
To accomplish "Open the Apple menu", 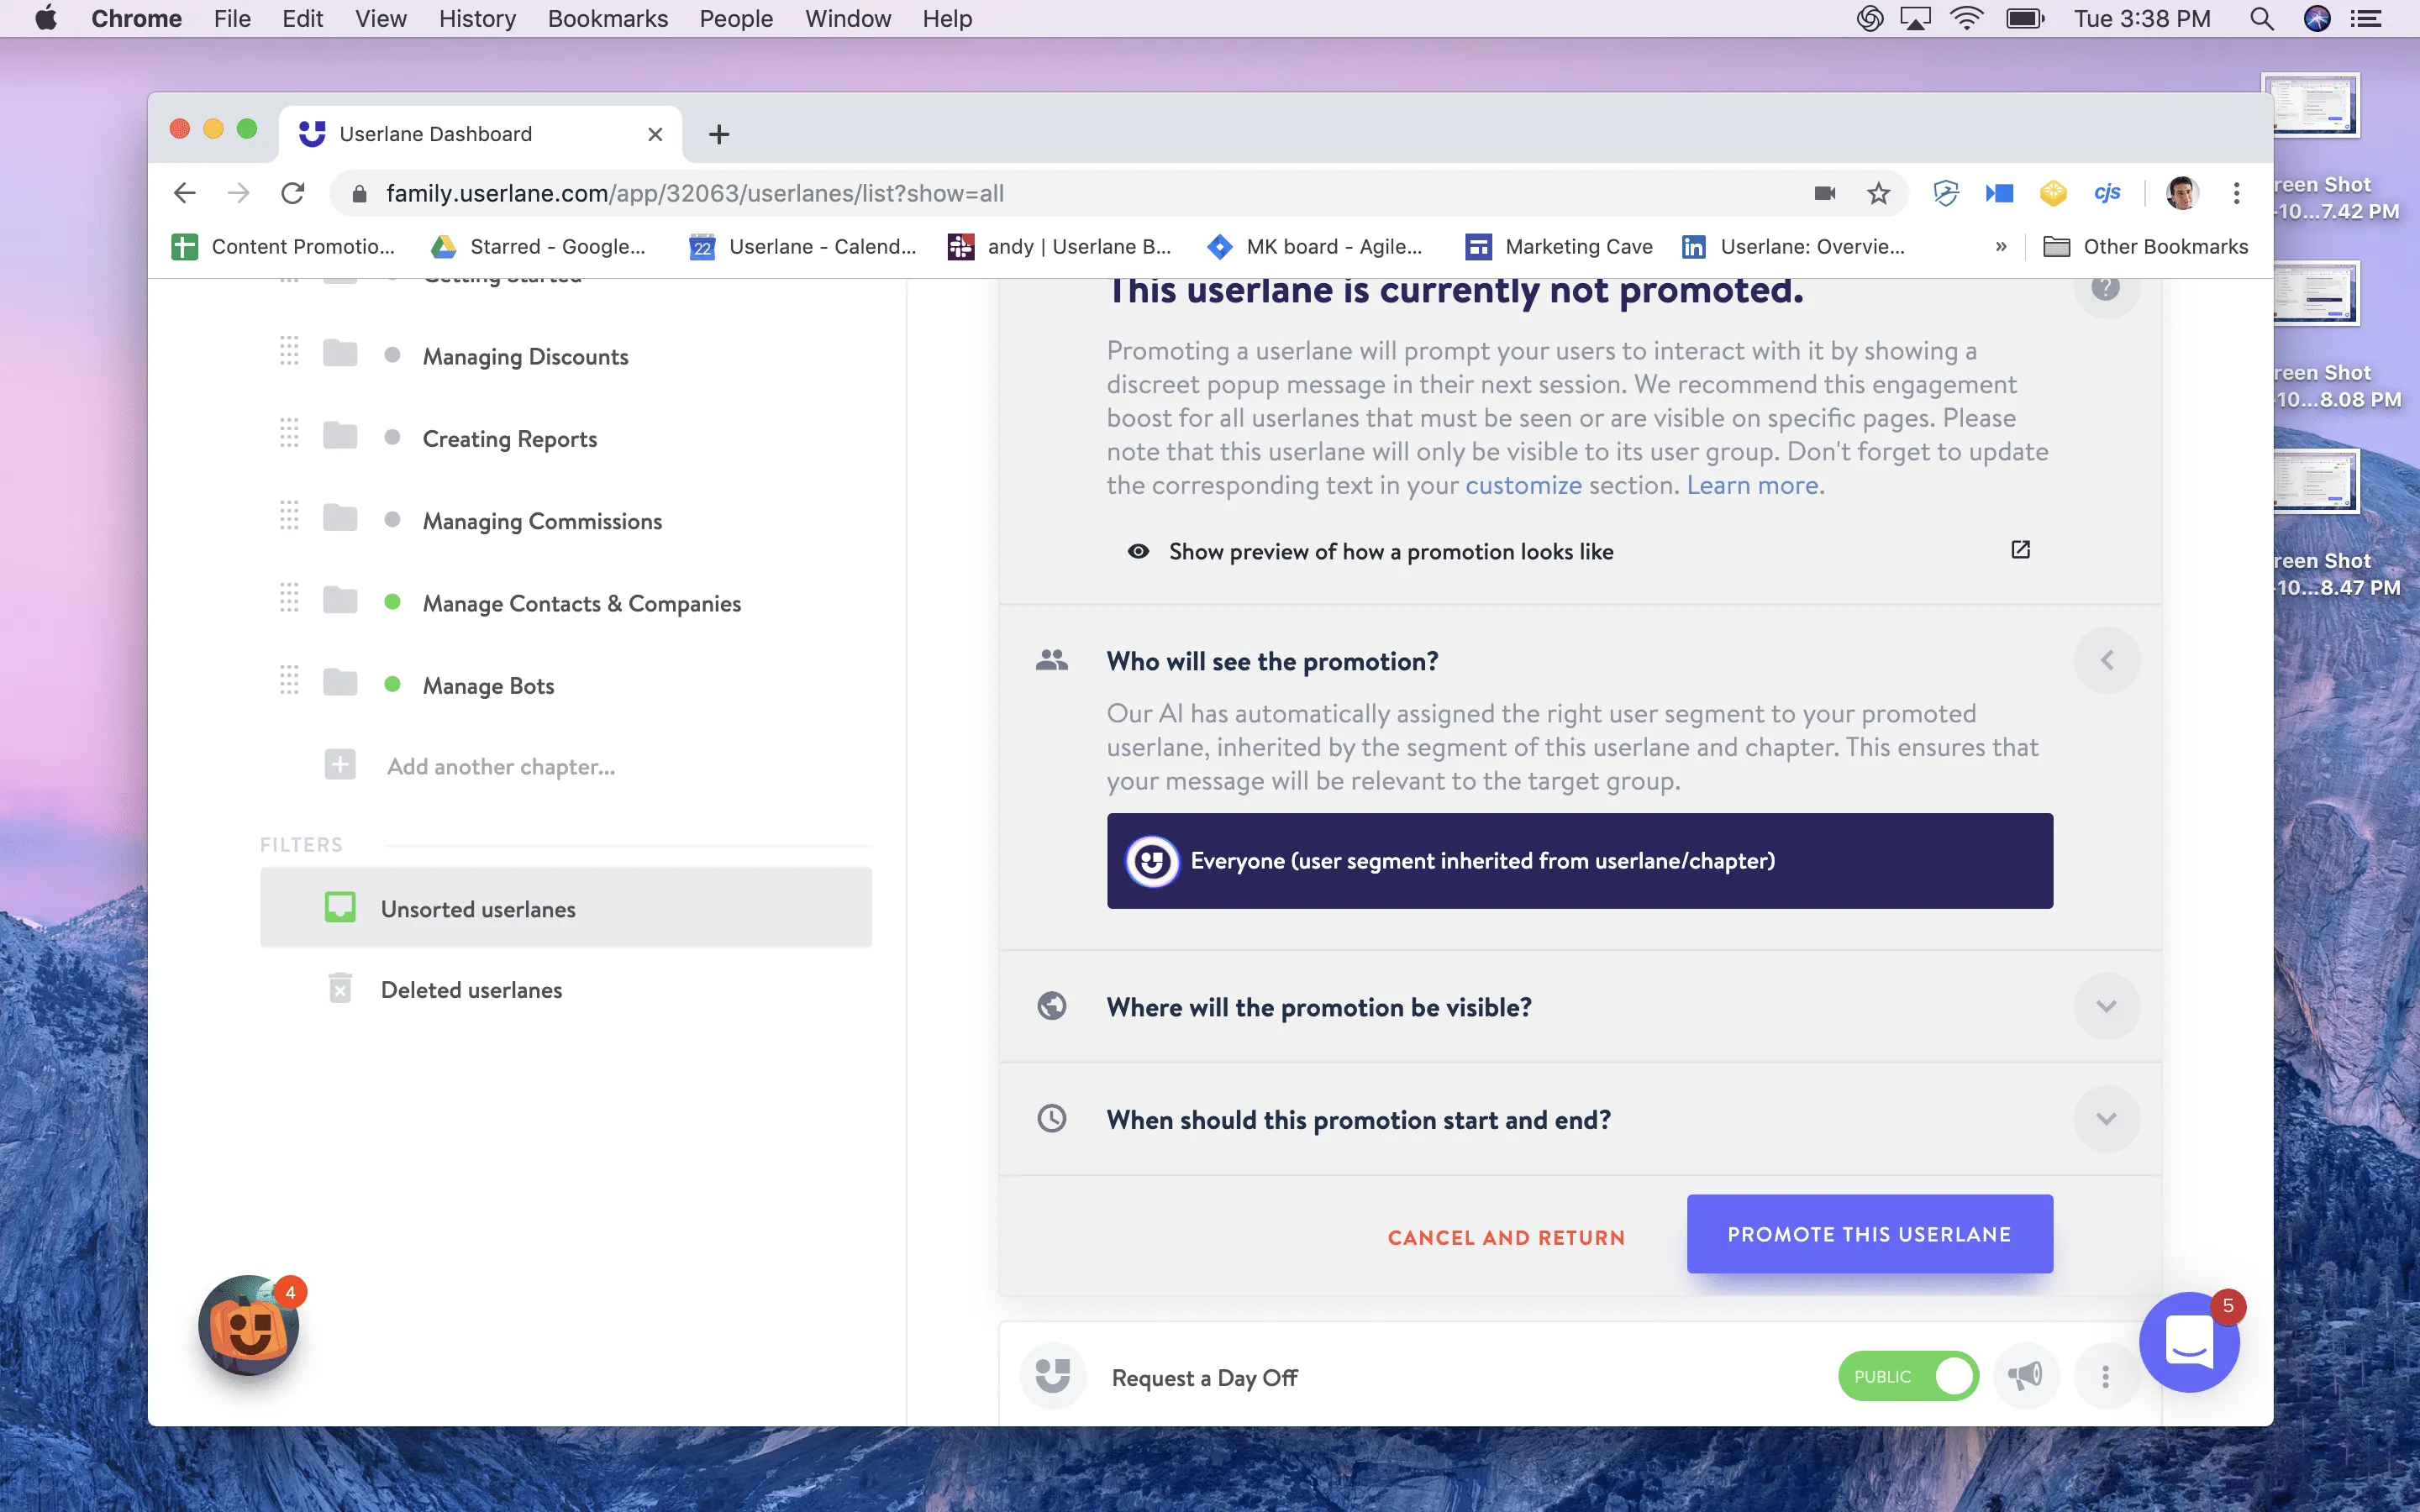I will pos(46,18).
